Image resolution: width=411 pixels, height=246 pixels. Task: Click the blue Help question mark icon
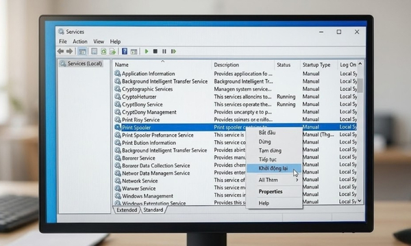125,51
